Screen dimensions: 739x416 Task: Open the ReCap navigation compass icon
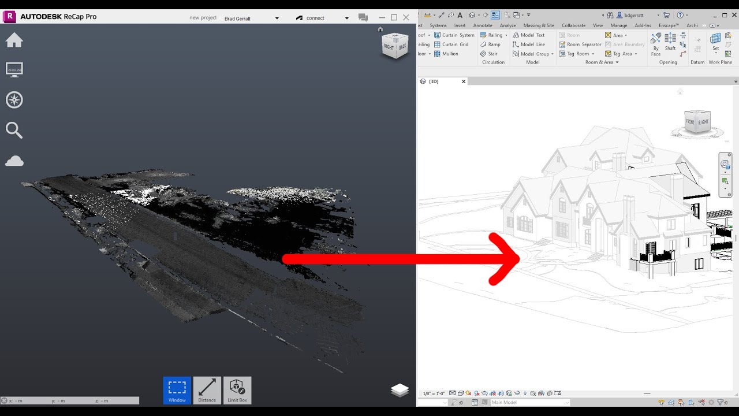14,100
